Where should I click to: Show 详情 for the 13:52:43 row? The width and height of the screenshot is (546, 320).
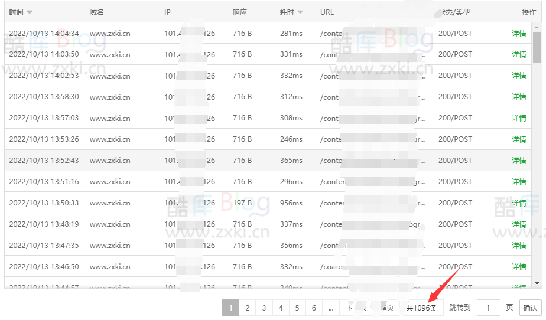tap(519, 161)
